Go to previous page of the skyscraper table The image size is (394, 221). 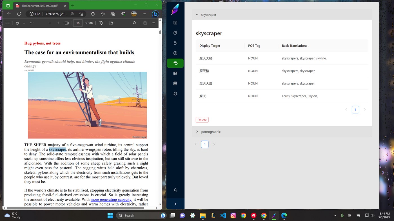coord(346,110)
